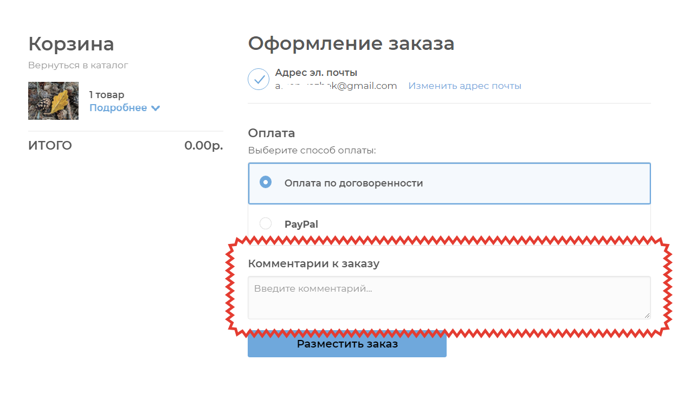This screenshot has height=418, width=677.
Task: Click the Корзина heading
Action: 71,44
